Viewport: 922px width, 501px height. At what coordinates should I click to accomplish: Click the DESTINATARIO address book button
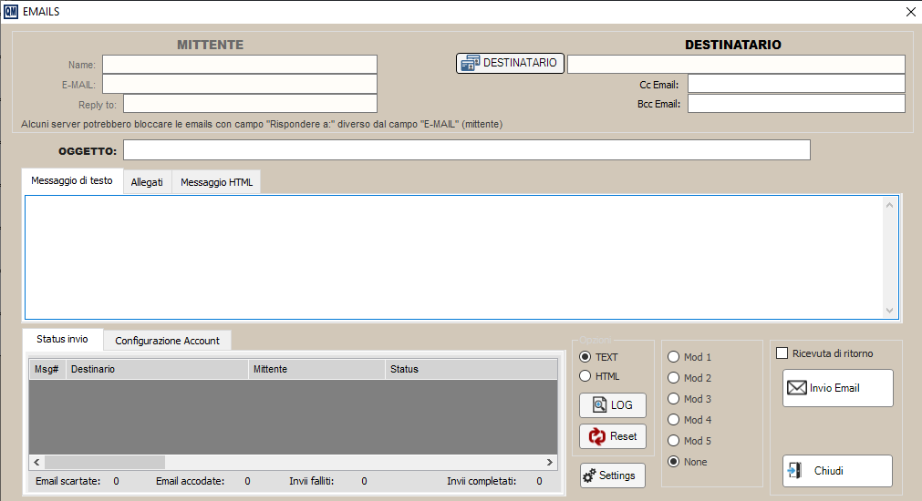tap(510, 63)
